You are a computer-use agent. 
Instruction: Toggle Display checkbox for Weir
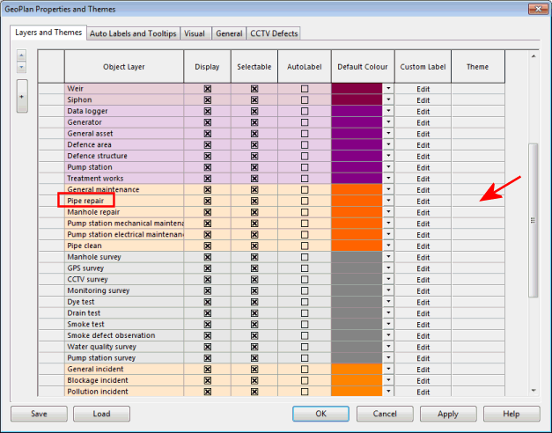coord(208,89)
